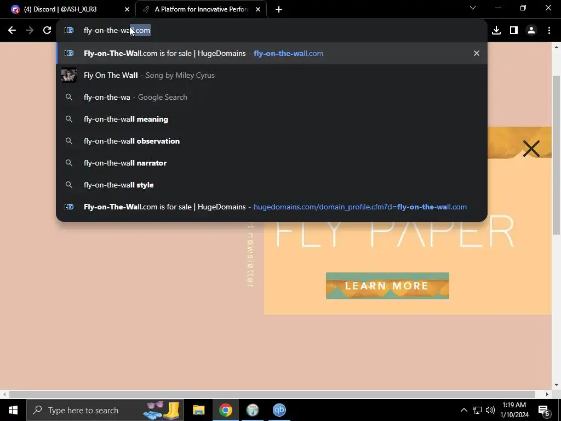Toggle the browser side panel icon

(x=514, y=31)
